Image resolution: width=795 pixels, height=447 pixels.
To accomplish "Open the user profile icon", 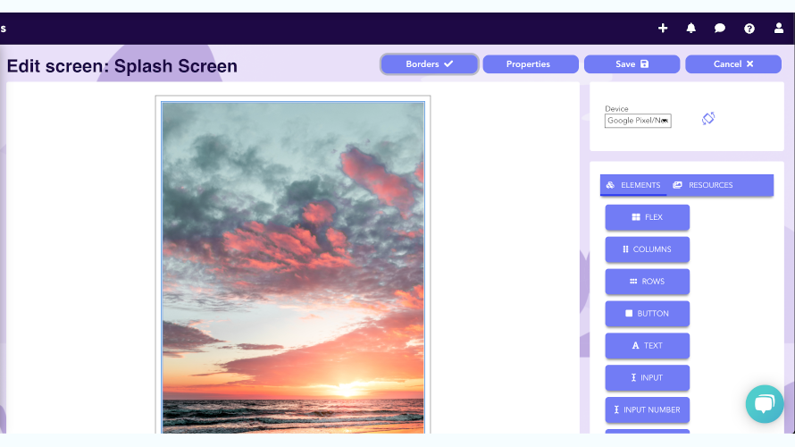I will 779,29.
